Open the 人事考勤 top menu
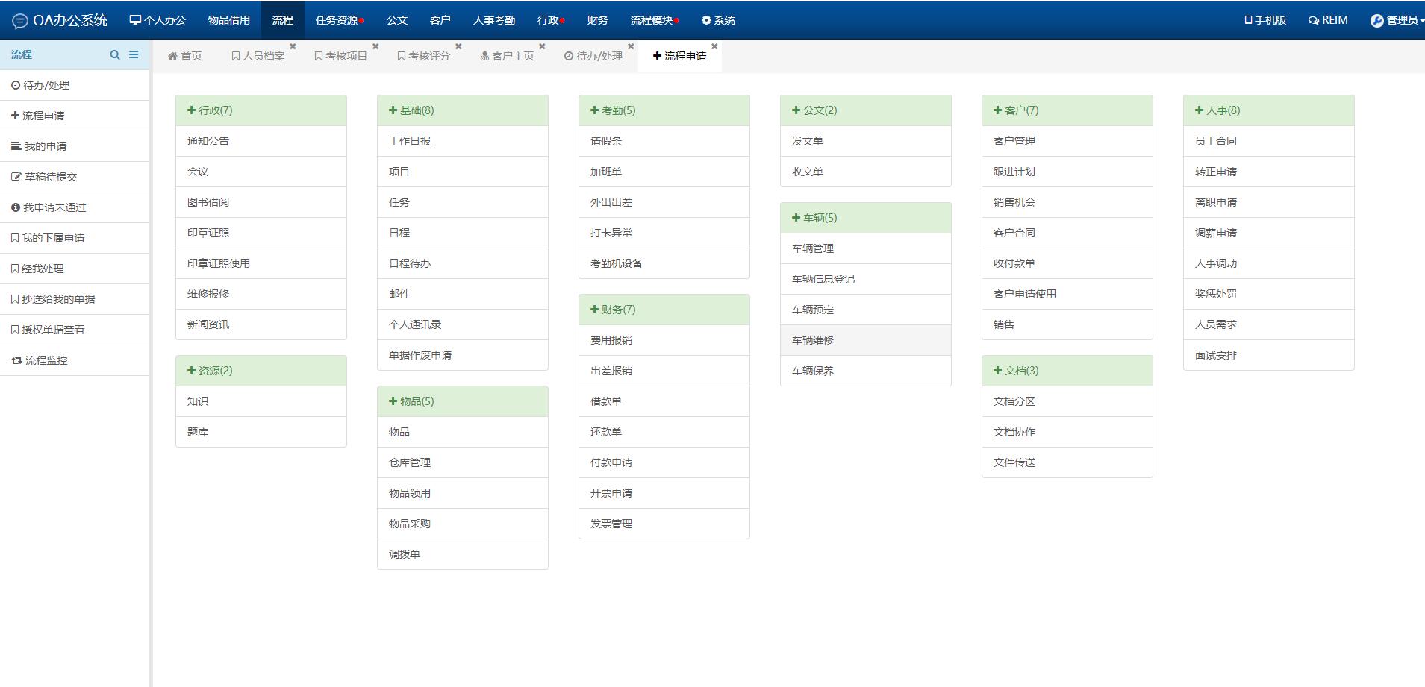The image size is (1425, 687). pyautogui.click(x=493, y=20)
